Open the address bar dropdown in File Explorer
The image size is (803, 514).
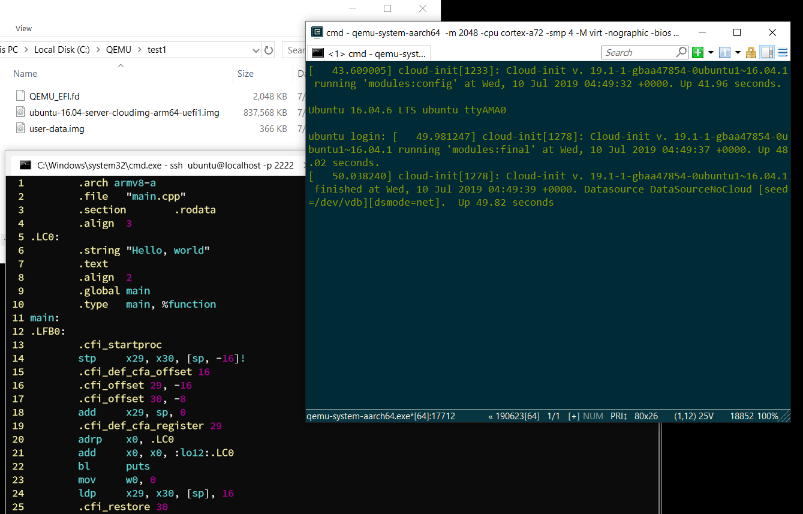(x=256, y=50)
